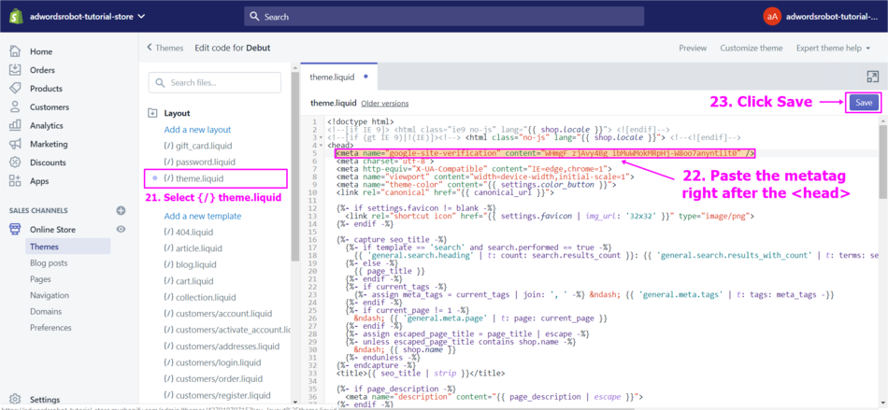The width and height of the screenshot is (888, 410).
Task: Toggle fullscreen code editor icon
Action: (871, 77)
